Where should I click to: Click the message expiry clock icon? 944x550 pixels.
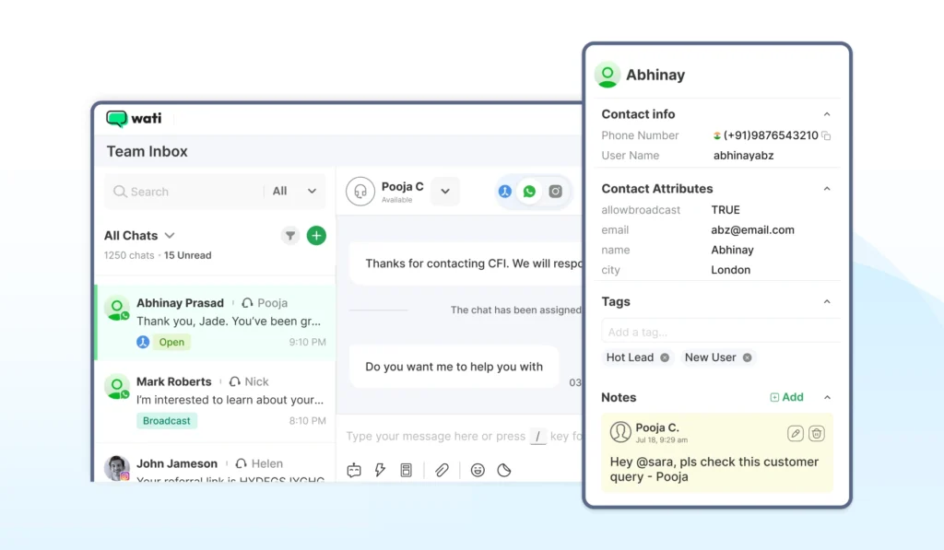(x=504, y=470)
